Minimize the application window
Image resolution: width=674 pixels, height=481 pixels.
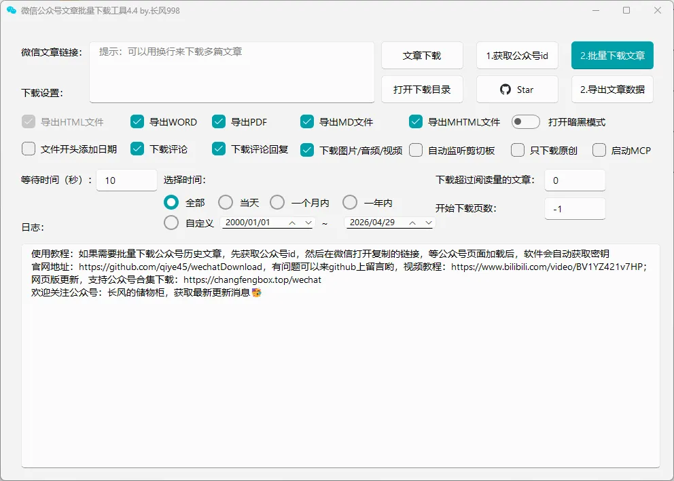click(596, 10)
